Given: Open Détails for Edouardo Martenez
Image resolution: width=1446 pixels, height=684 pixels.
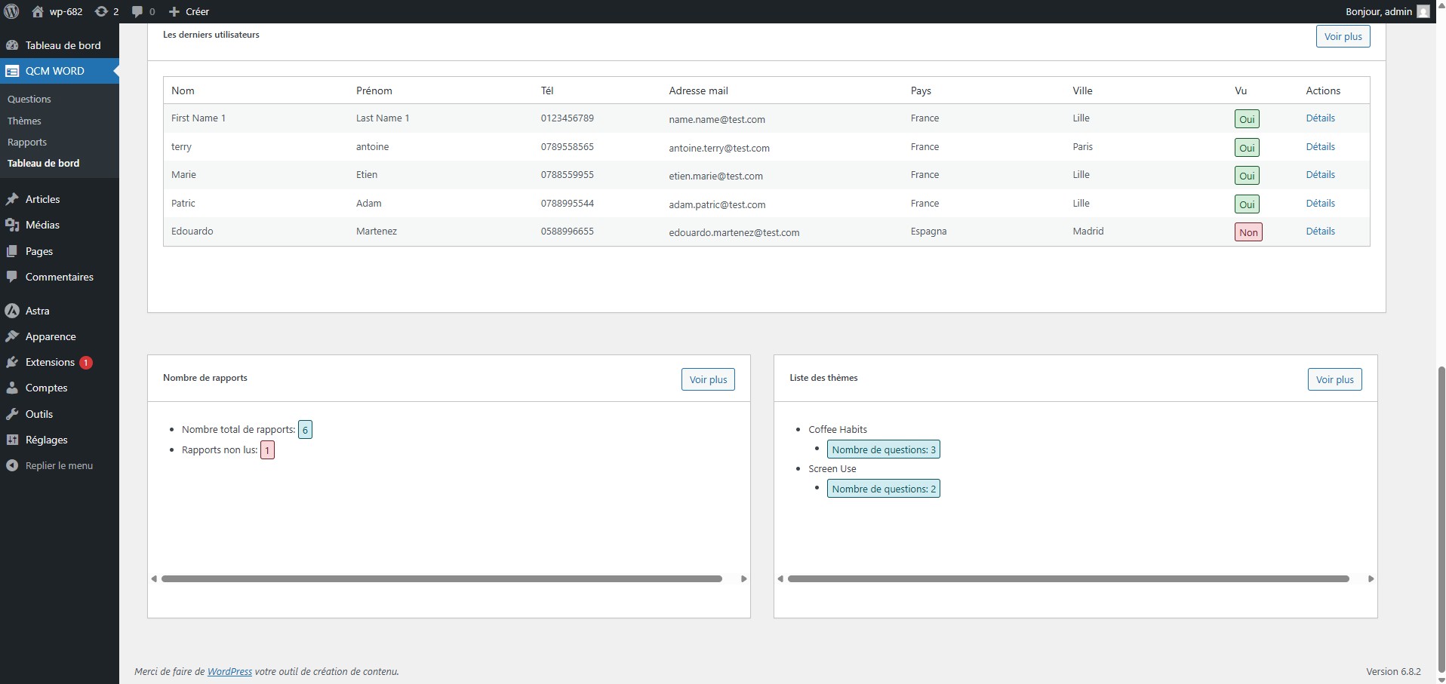Looking at the screenshot, I should click(1320, 232).
